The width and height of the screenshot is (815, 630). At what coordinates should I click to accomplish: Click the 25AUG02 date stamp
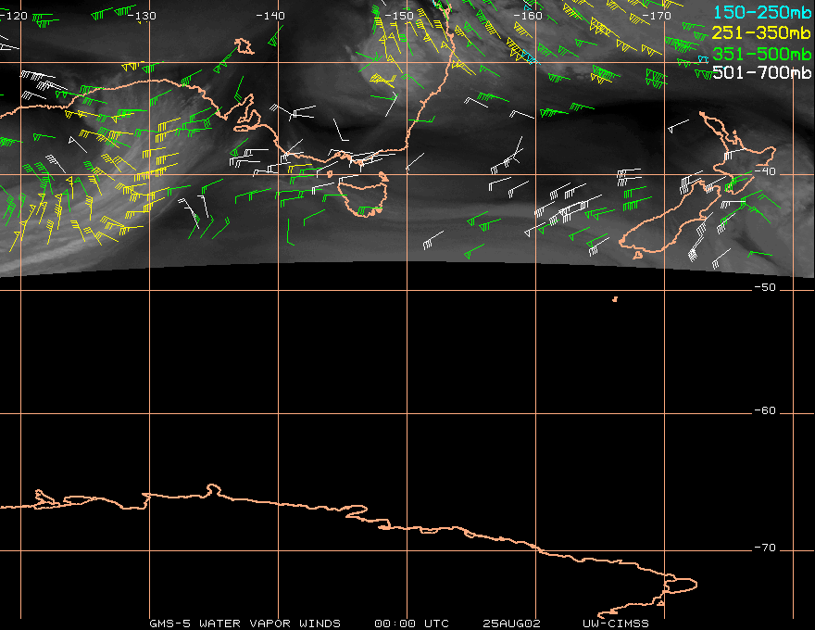512,624
